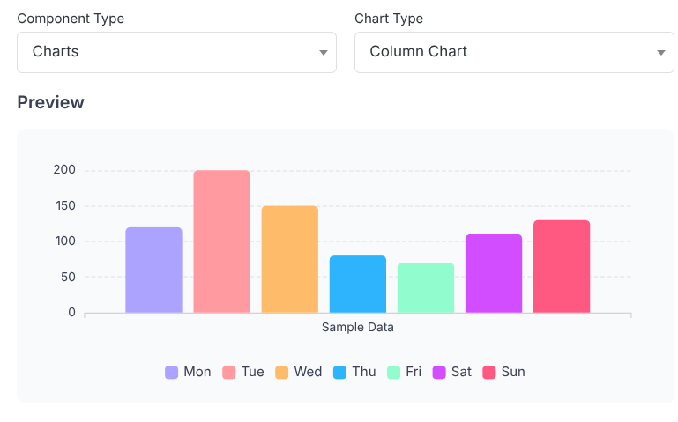Select the purple Mon bar in chart

(x=154, y=270)
